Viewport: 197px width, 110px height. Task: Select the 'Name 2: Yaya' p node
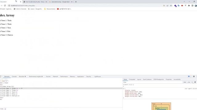tap(9, 92)
